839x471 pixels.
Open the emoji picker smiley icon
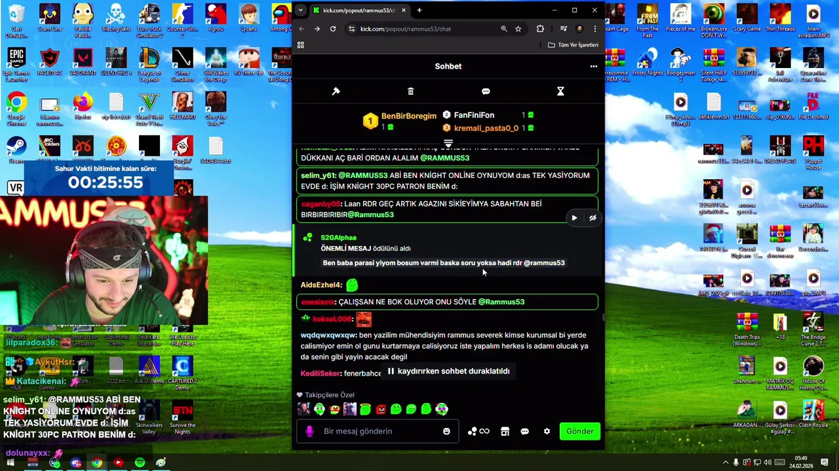pyautogui.click(x=446, y=431)
